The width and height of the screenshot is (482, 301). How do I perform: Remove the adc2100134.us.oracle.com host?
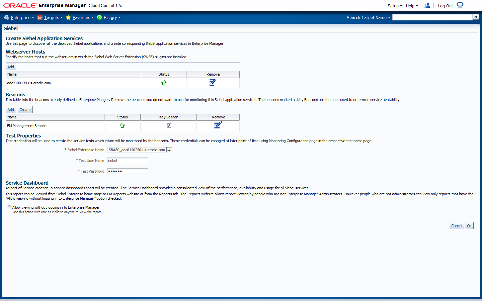click(x=213, y=83)
